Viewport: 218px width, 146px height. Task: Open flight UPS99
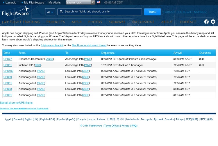click(8, 77)
